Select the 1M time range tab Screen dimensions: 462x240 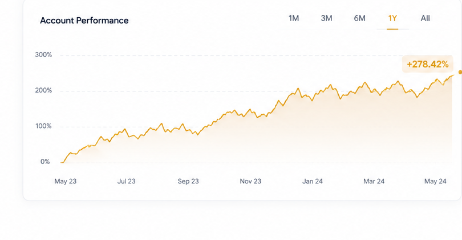pyautogui.click(x=294, y=18)
